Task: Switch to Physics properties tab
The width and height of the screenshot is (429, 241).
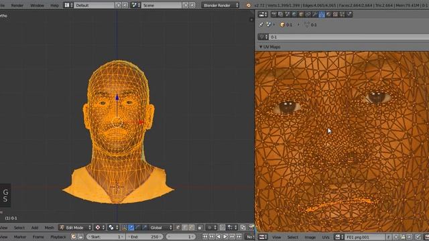Action: click(x=349, y=14)
